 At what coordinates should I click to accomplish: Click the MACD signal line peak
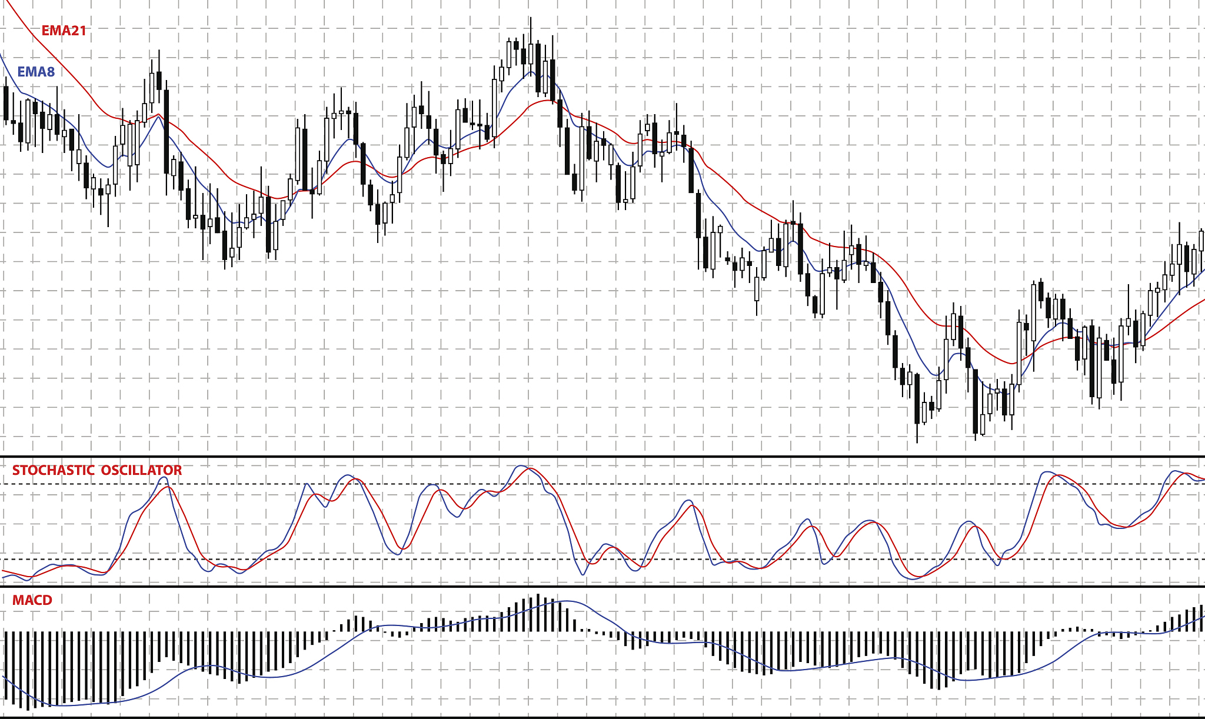(566, 601)
